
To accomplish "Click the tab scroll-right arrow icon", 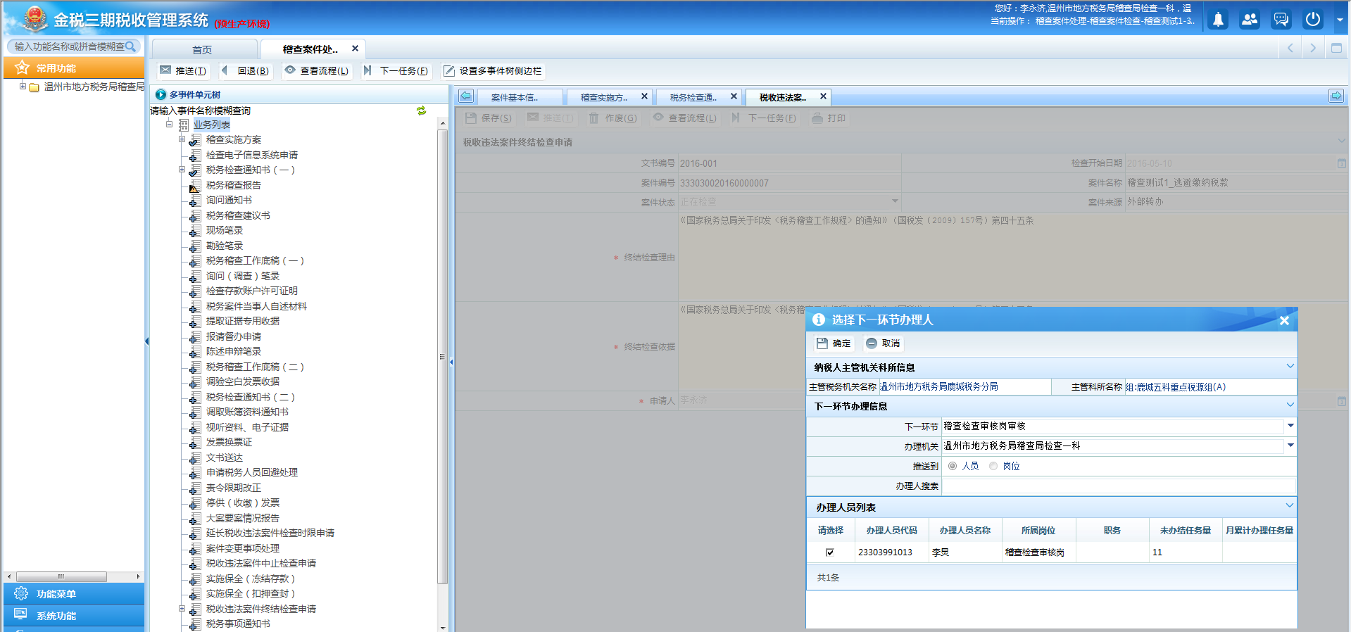I will 1336,96.
